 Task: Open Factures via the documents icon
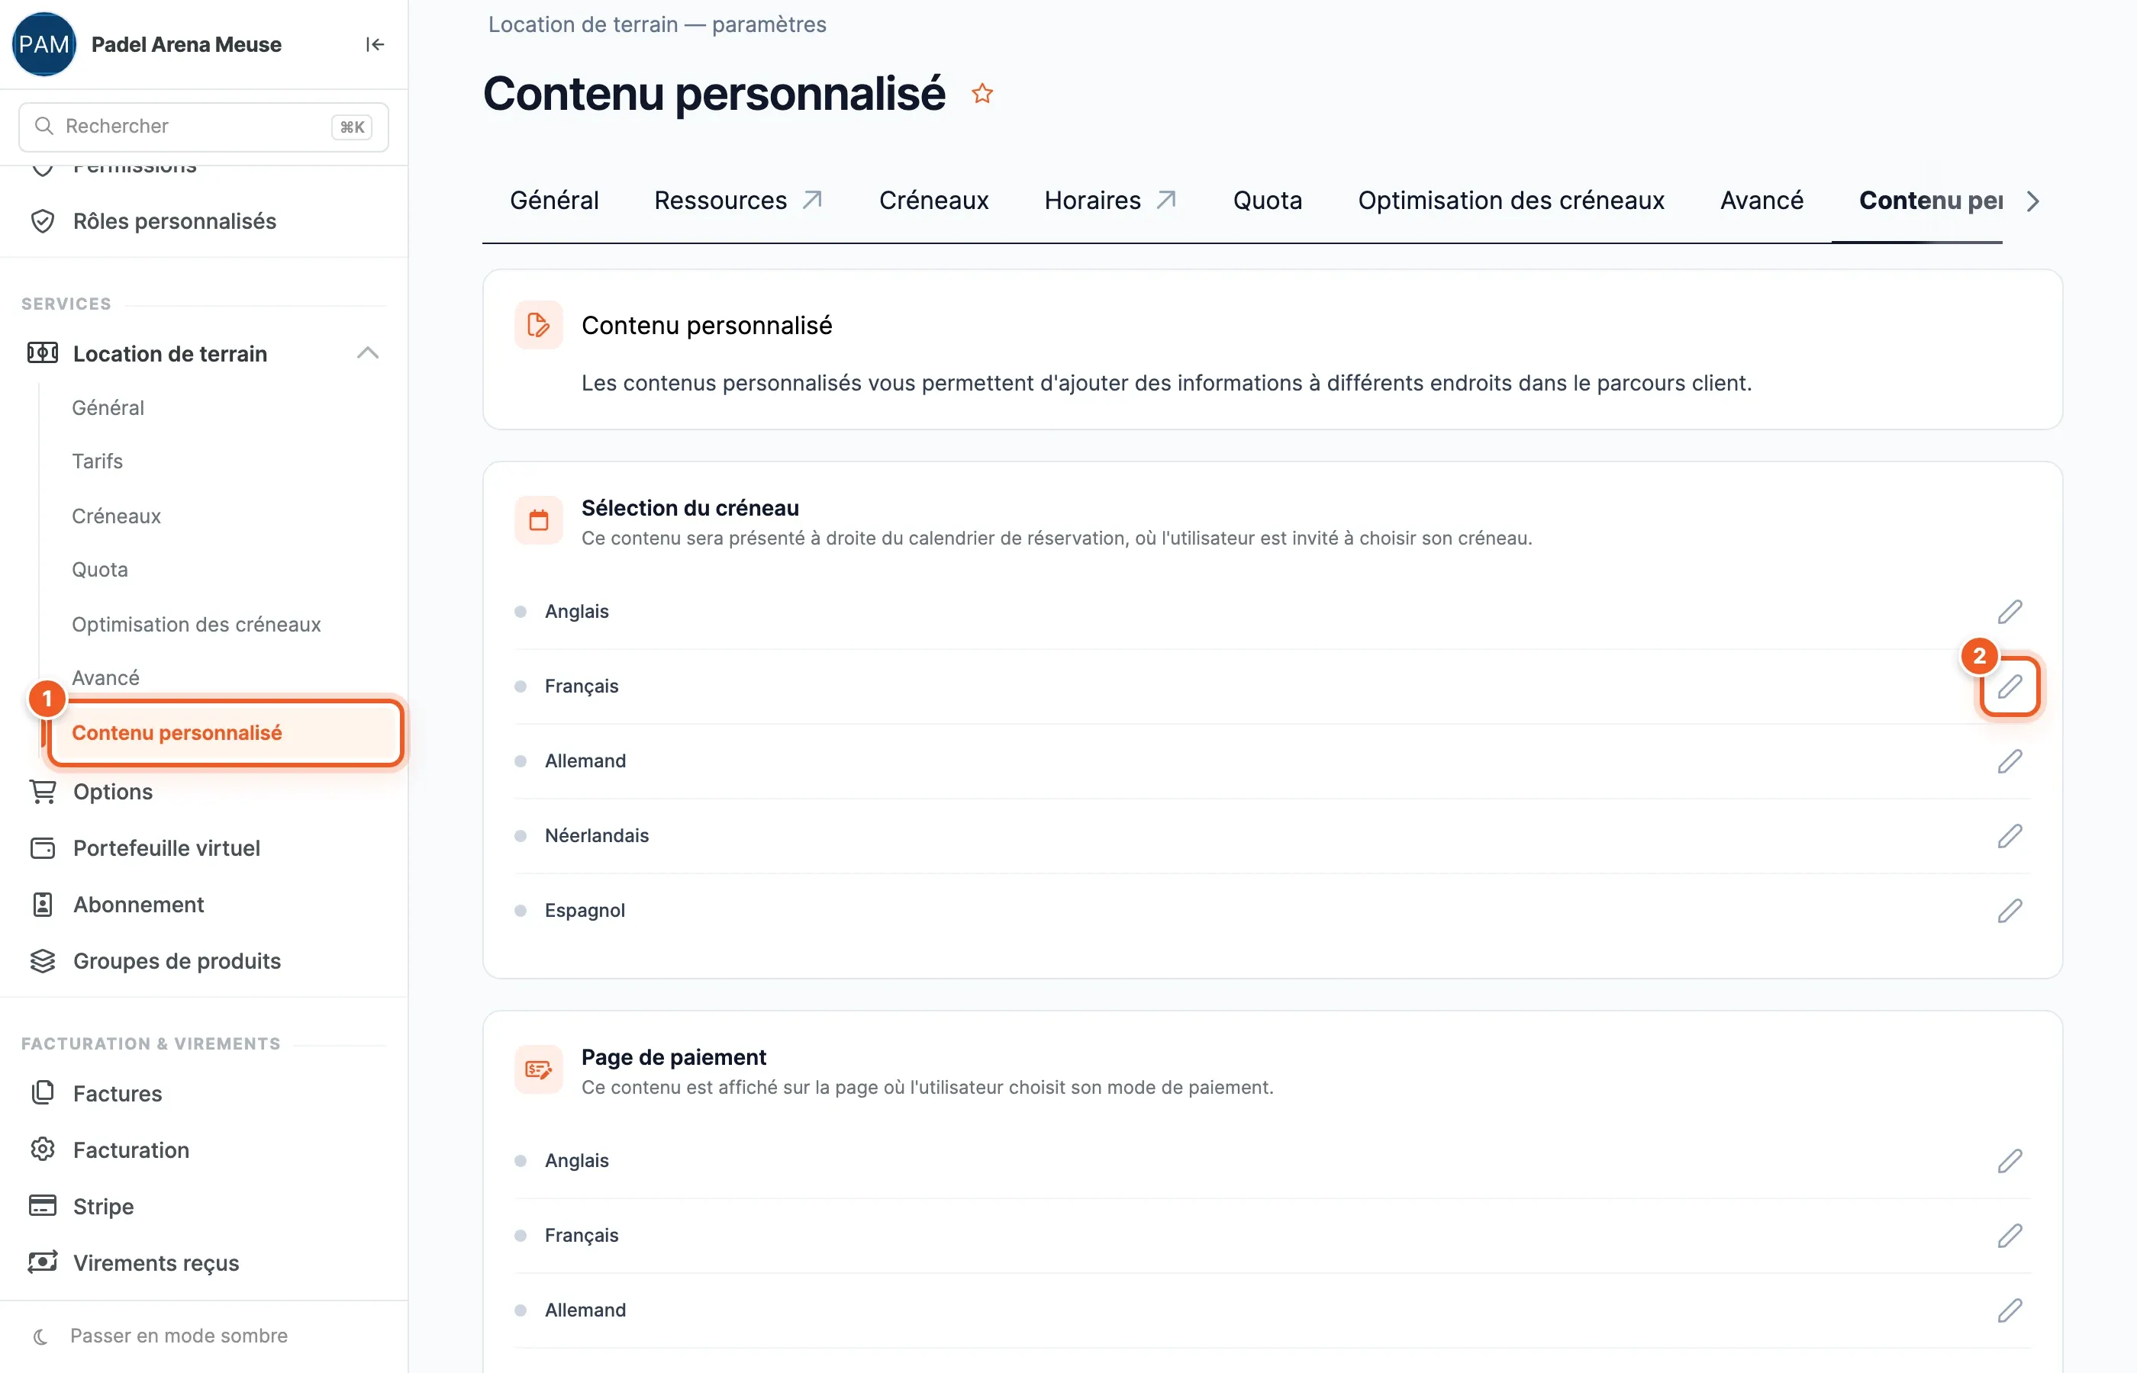tap(42, 1093)
